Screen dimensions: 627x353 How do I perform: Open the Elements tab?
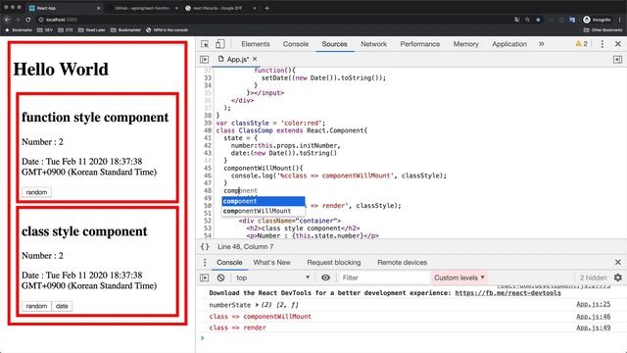pos(256,44)
